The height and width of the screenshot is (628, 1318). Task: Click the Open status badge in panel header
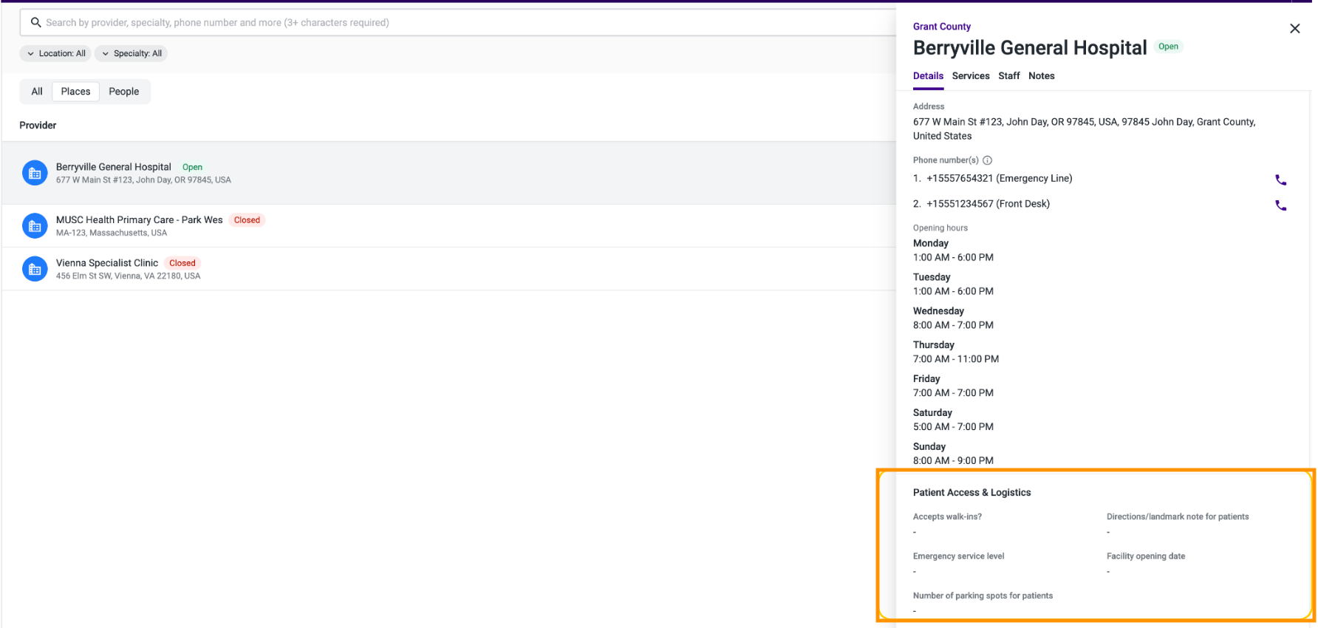[1168, 47]
